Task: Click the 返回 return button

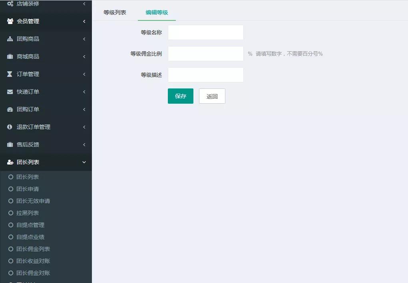Action: (212, 96)
